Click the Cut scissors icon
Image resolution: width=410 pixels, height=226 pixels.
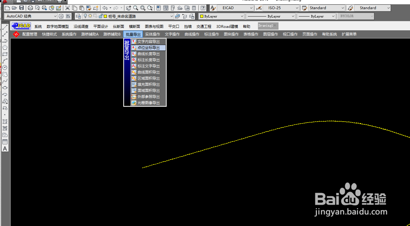67,8
